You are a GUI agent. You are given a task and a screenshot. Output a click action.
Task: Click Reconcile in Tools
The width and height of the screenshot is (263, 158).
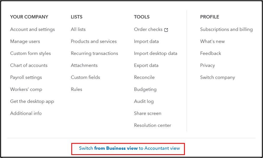tap(144, 77)
